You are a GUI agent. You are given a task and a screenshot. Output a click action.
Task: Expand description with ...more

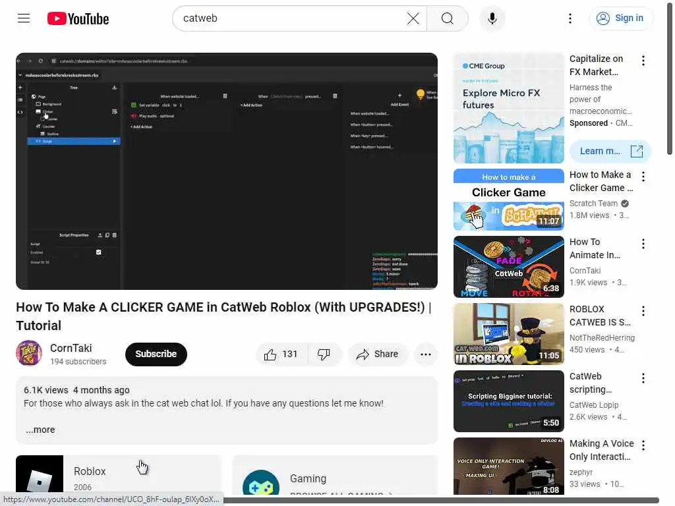tap(40, 430)
